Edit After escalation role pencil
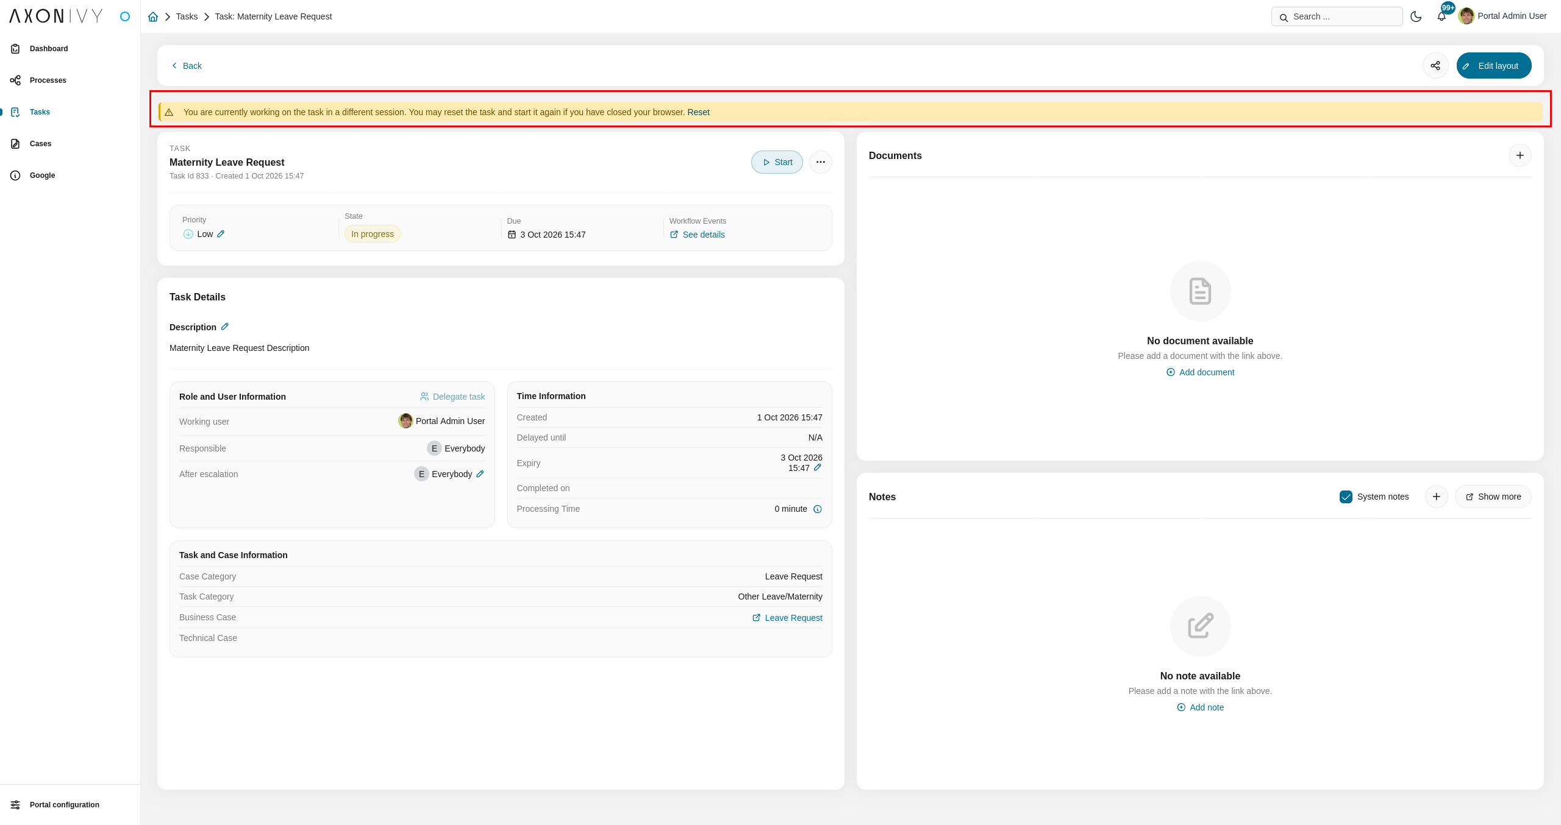The width and height of the screenshot is (1561, 825). 480,474
